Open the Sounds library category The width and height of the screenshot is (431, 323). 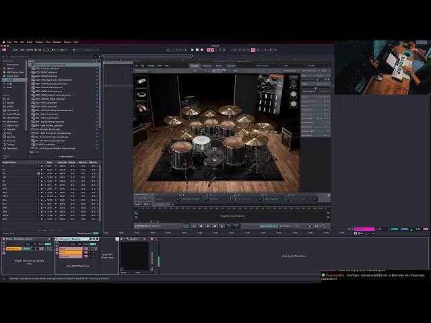pyautogui.click(x=9, y=103)
